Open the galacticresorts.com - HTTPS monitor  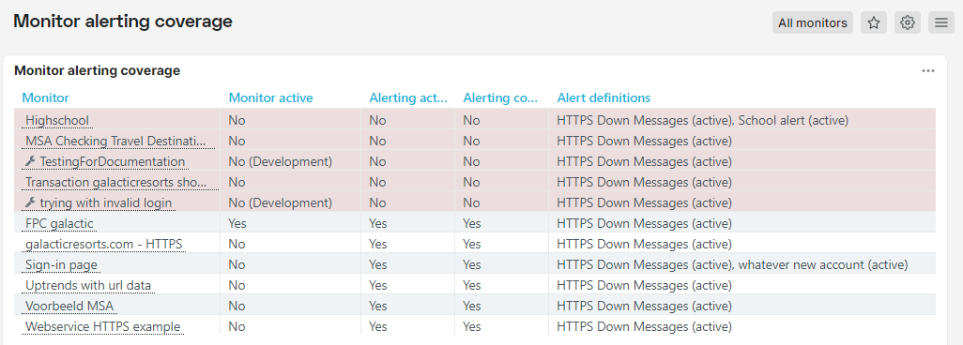[x=104, y=245]
